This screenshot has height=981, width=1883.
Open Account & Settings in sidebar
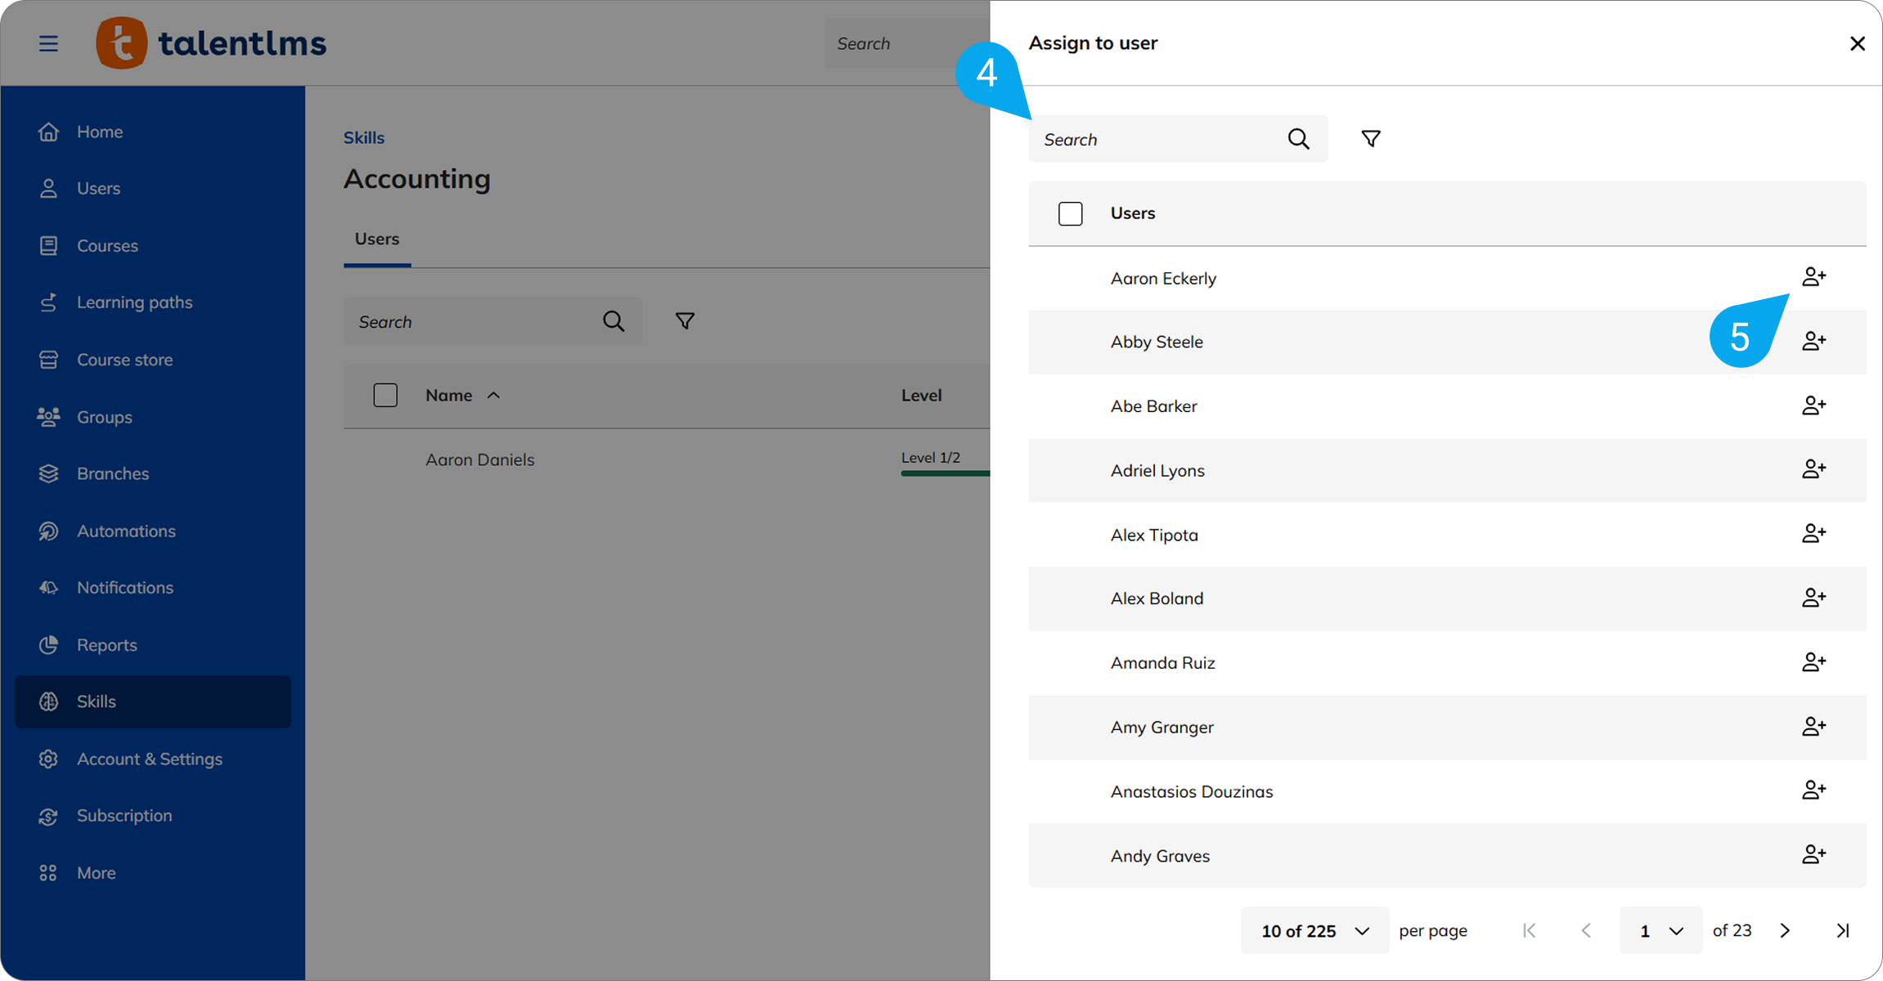coord(150,759)
